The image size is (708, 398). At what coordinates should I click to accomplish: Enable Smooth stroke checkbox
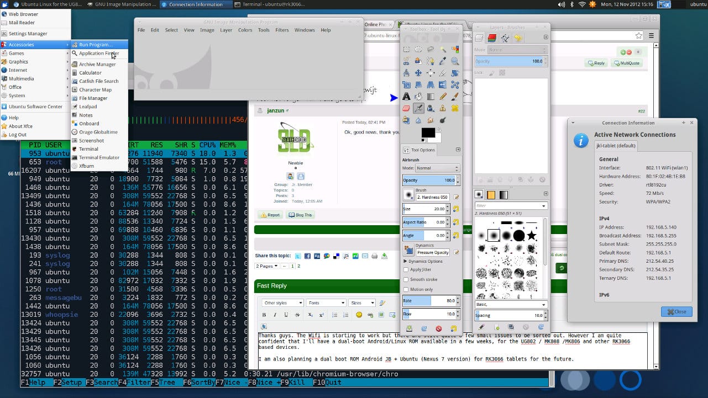click(406, 279)
